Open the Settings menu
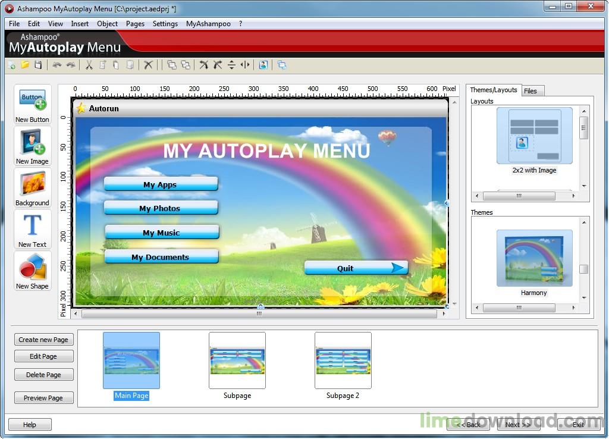 165,24
